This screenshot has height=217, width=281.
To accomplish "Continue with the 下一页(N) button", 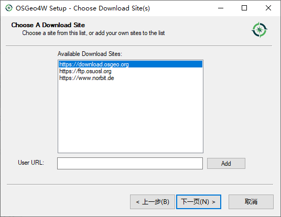I will [x=199, y=202].
